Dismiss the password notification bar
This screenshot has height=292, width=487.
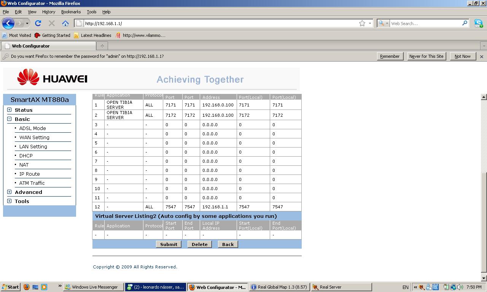(482, 56)
